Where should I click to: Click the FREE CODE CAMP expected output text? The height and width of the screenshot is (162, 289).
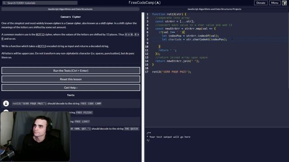[x=91, y=103]
